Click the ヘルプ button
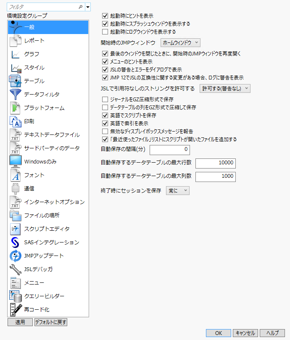This screenshot has width=290, height=340. 272,333
